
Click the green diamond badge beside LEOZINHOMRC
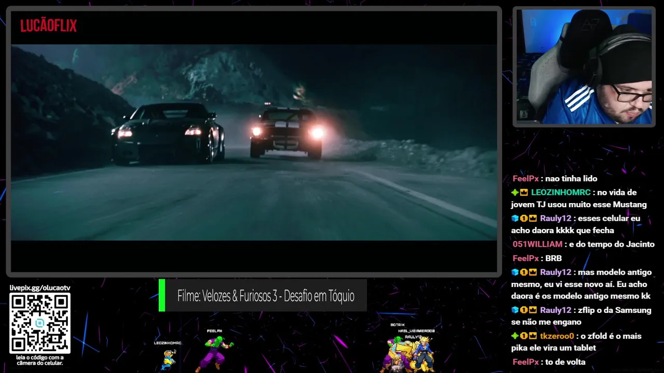click(x=515, y=192)
